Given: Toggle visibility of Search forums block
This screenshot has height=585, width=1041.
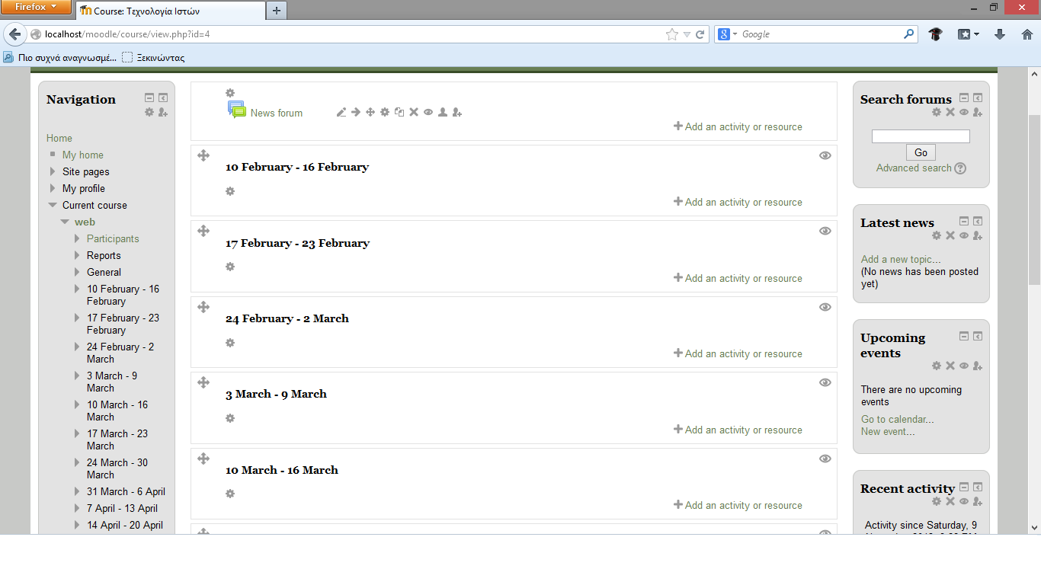Looking at the screenshot, I should (964, 112).
